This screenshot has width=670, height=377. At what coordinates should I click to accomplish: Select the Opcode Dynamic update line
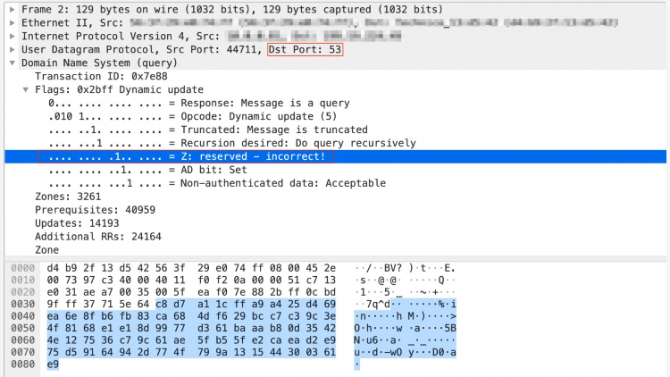pyautogui.click(x=192, y=116)
